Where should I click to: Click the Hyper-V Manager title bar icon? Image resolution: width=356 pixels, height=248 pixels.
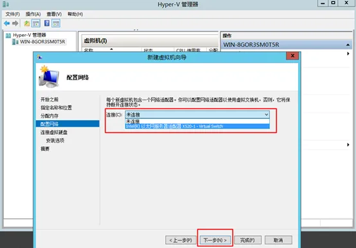tap(5, 4)
